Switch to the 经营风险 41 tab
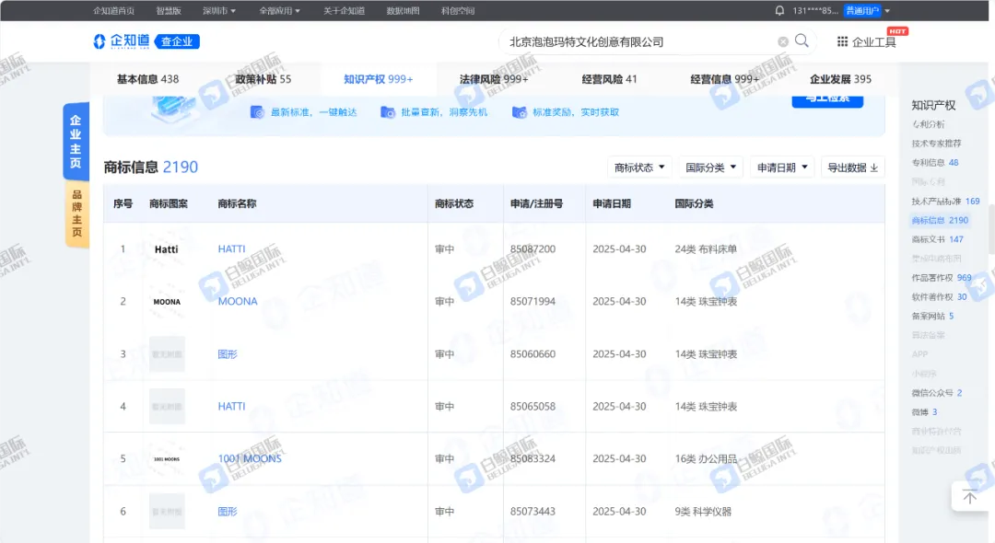 609,79
